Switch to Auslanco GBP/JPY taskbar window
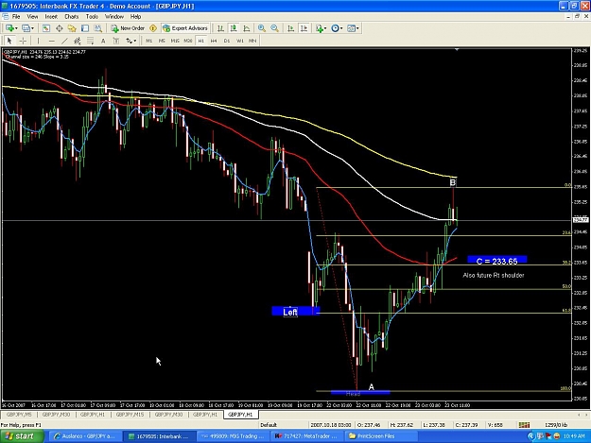591x443 pixels. click(x=85, y=436)
